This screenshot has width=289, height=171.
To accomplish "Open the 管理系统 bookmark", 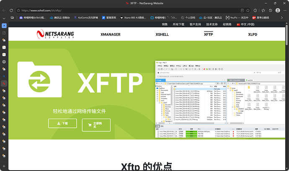I will 109,18.
